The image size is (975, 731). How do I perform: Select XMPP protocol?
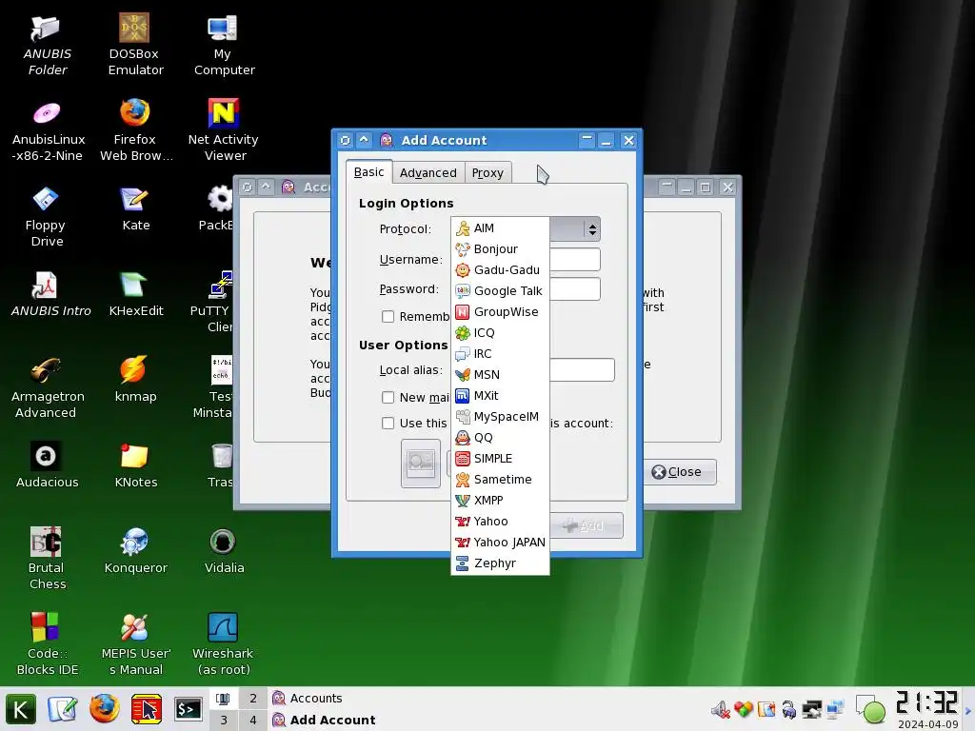point(500,501)
